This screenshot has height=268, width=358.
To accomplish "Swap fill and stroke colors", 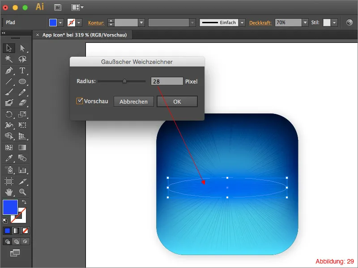I will click(x=24, y=202).
